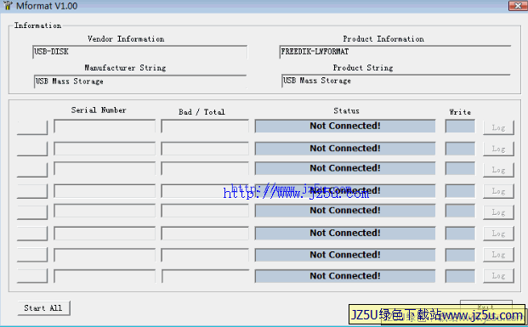Click the blank start button of the fifth row
Image resolution: width=528 pixels, height=327 pixels.
point(32,212)
